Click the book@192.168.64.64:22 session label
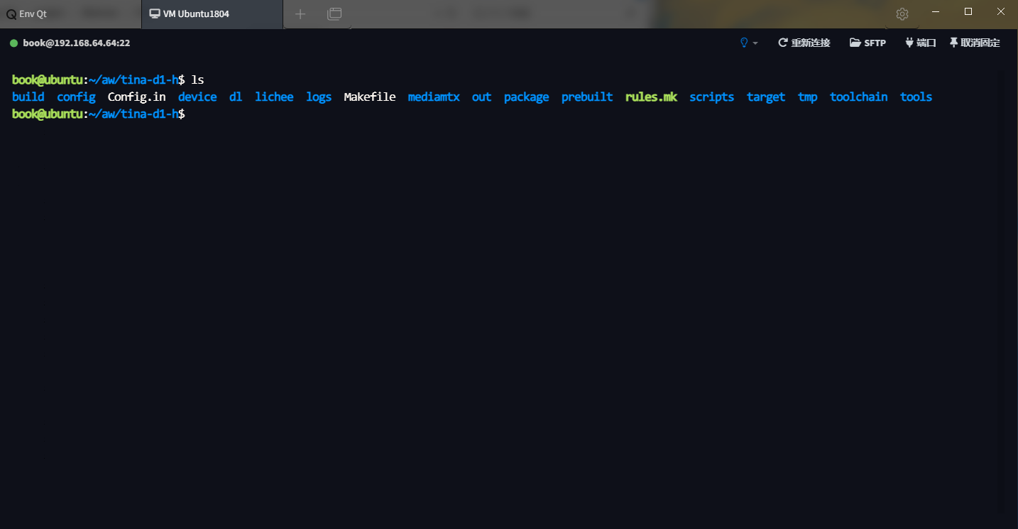The width and height of the screenshot is (1018, 529). point(76,43)
